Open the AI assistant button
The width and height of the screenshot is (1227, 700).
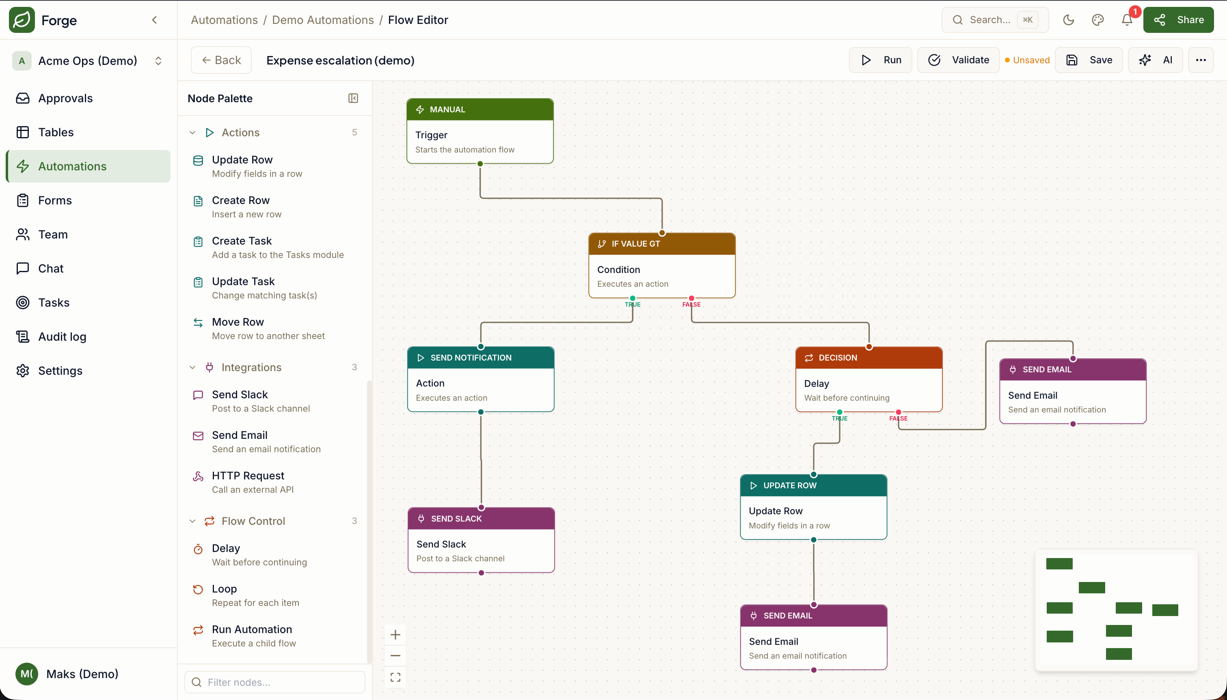[x=1155, y=60]
